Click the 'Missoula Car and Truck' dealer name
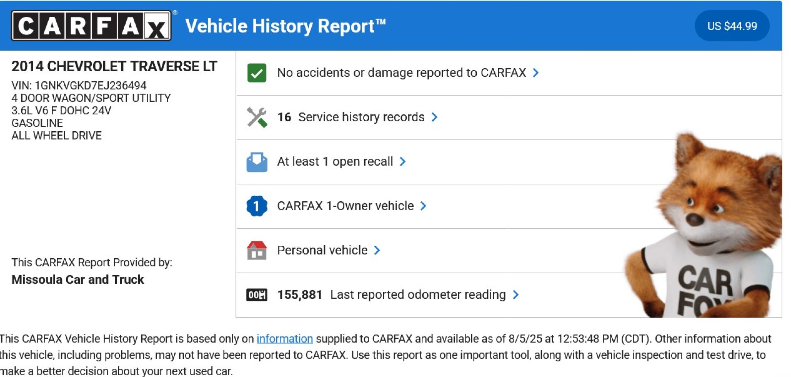Image resolution: width=791 pixels, height=377 pixels. 78,280
